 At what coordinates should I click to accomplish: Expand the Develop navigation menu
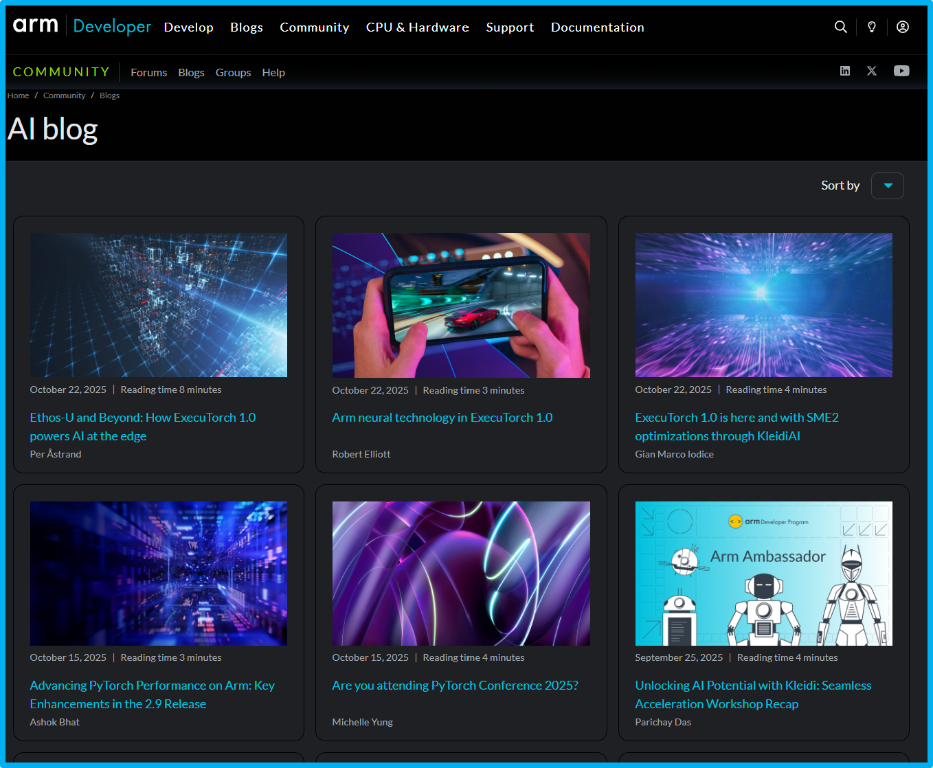(188, 27)
